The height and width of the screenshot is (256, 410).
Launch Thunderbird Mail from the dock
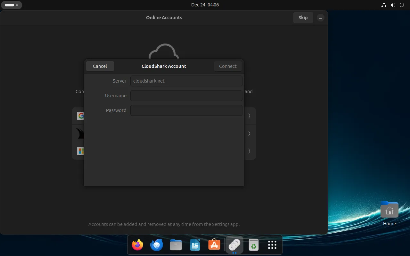157,245
